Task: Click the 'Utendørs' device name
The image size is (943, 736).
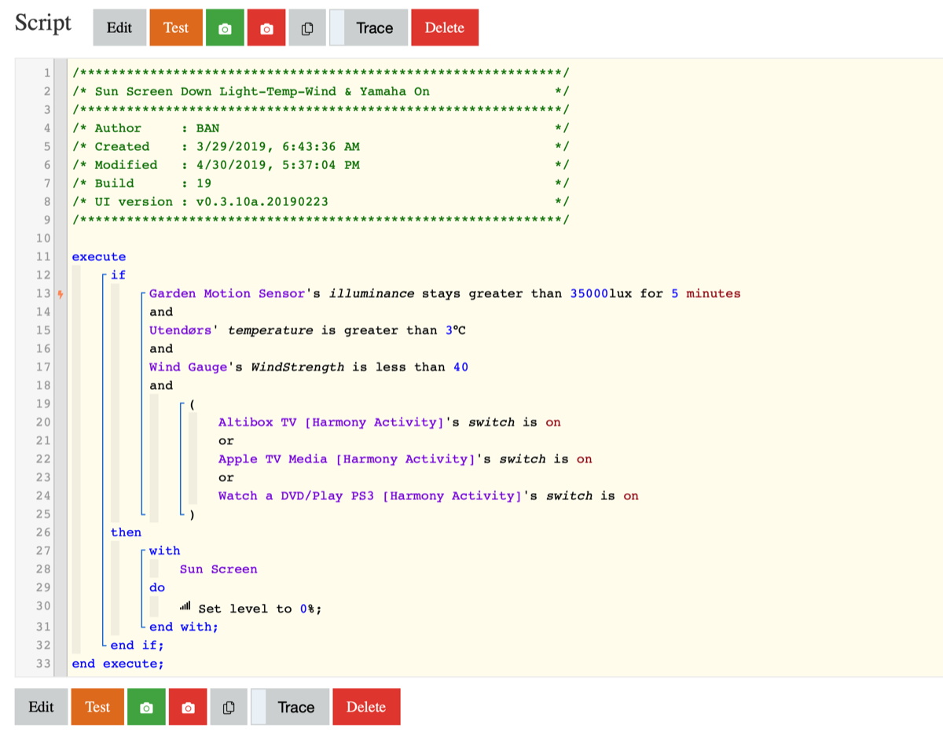Action: click(x=181, y=330)
